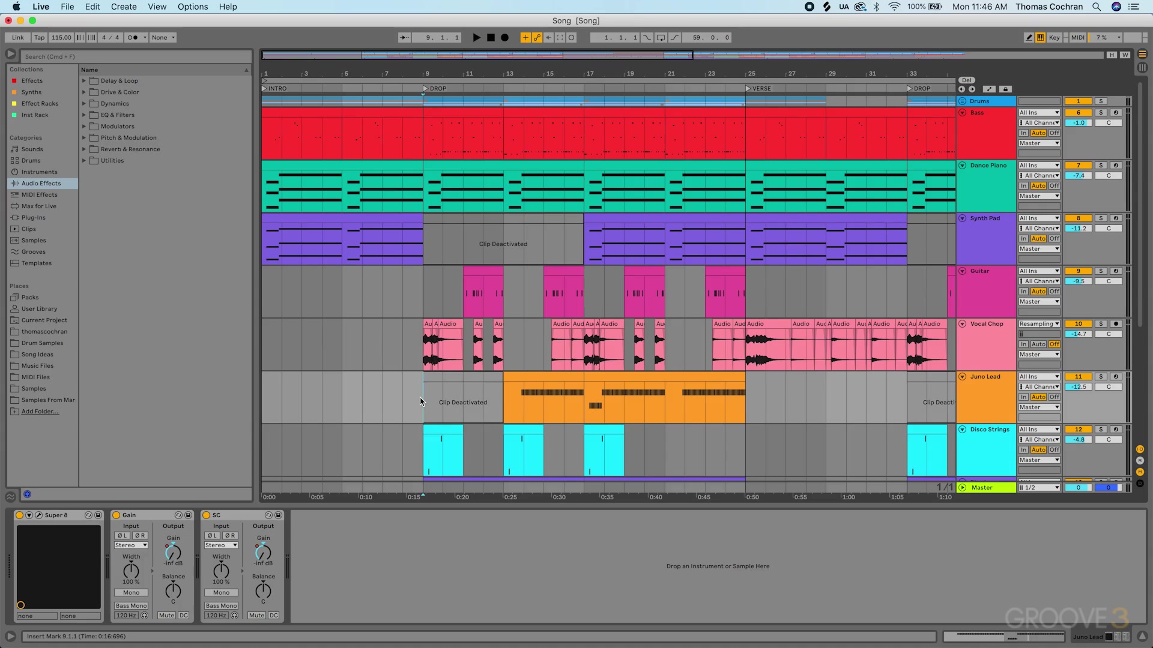This screenshot has width=1153, height=648.
Task: Open the Create menu
Action: [124, 7]
